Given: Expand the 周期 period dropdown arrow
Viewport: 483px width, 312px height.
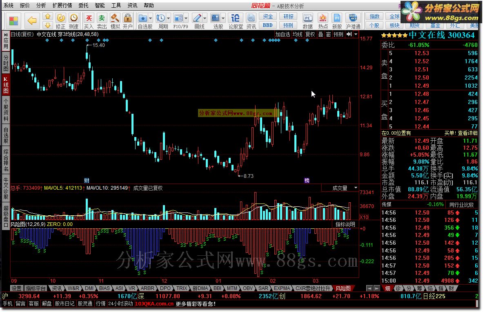Looking at the screenshot, I should click(168, 18).
